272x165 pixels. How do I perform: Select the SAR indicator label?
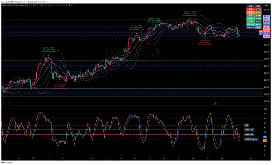(247, 125)
